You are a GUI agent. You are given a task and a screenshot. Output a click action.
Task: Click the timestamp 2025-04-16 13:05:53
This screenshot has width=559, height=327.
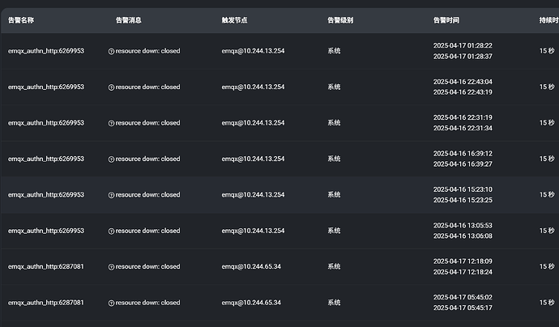pos(463,226)
